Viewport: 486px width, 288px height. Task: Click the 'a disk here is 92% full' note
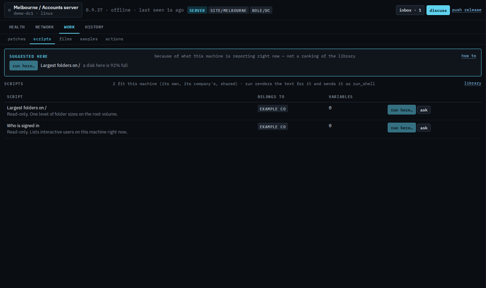[105, 66]
